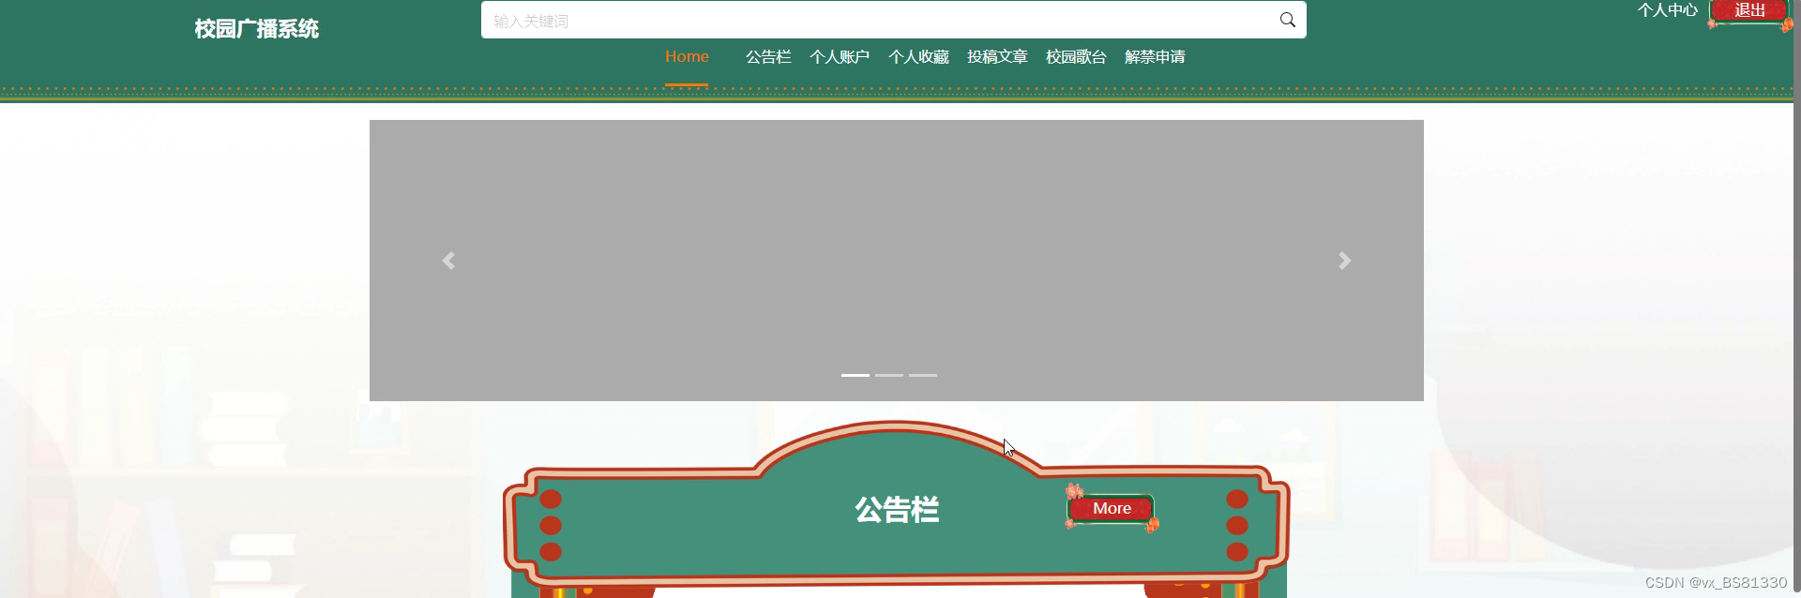Select the second carousel indicator
This screenshot has height=598, width=1801.
click(889, 375)
